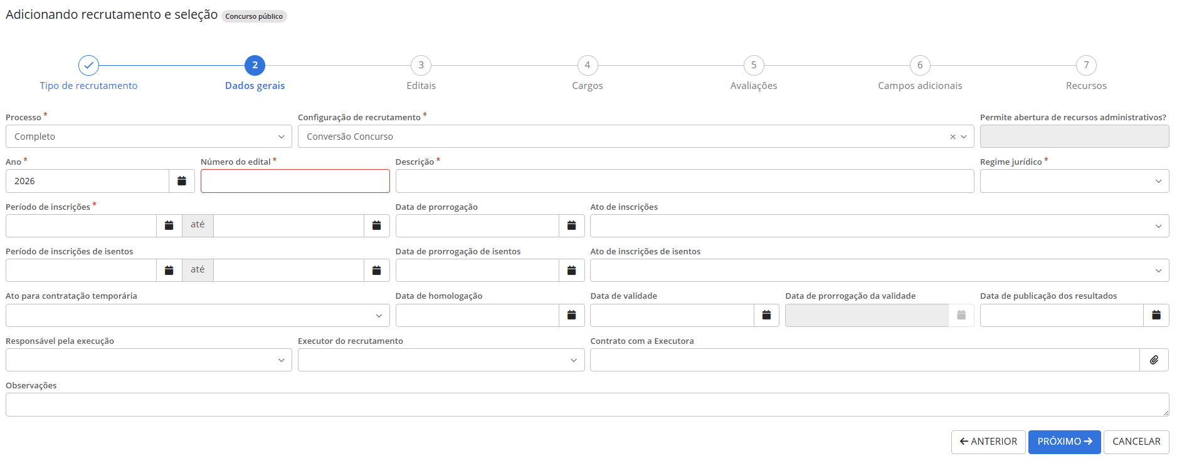The width and height of the screenshot is (1177, 461).
Task: Open start date calendar for Período de inscrições
Action: pyautogui.click(x=169, y=225)
